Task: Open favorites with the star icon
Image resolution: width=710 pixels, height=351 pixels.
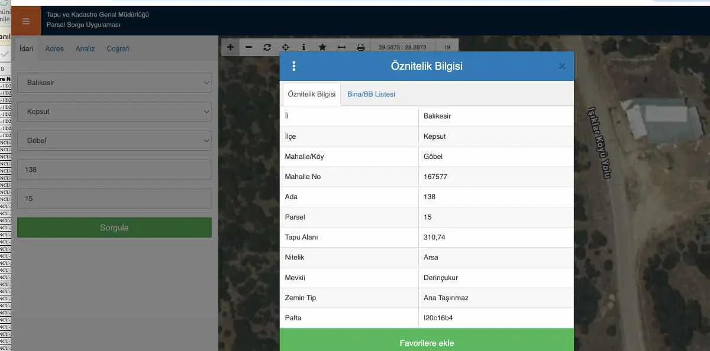Action: pyautogui.click(x=322, y=47)
